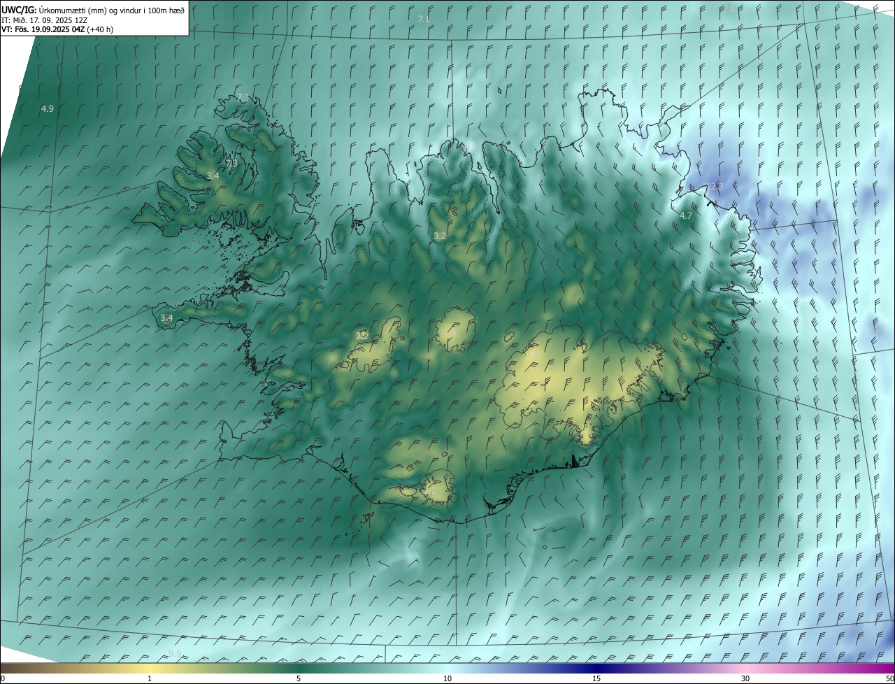This screenshot has height=684, width=895.
Task: Click the 3.4 value on Snæfellsnes peninsula
Action: (x=166, y=318)
